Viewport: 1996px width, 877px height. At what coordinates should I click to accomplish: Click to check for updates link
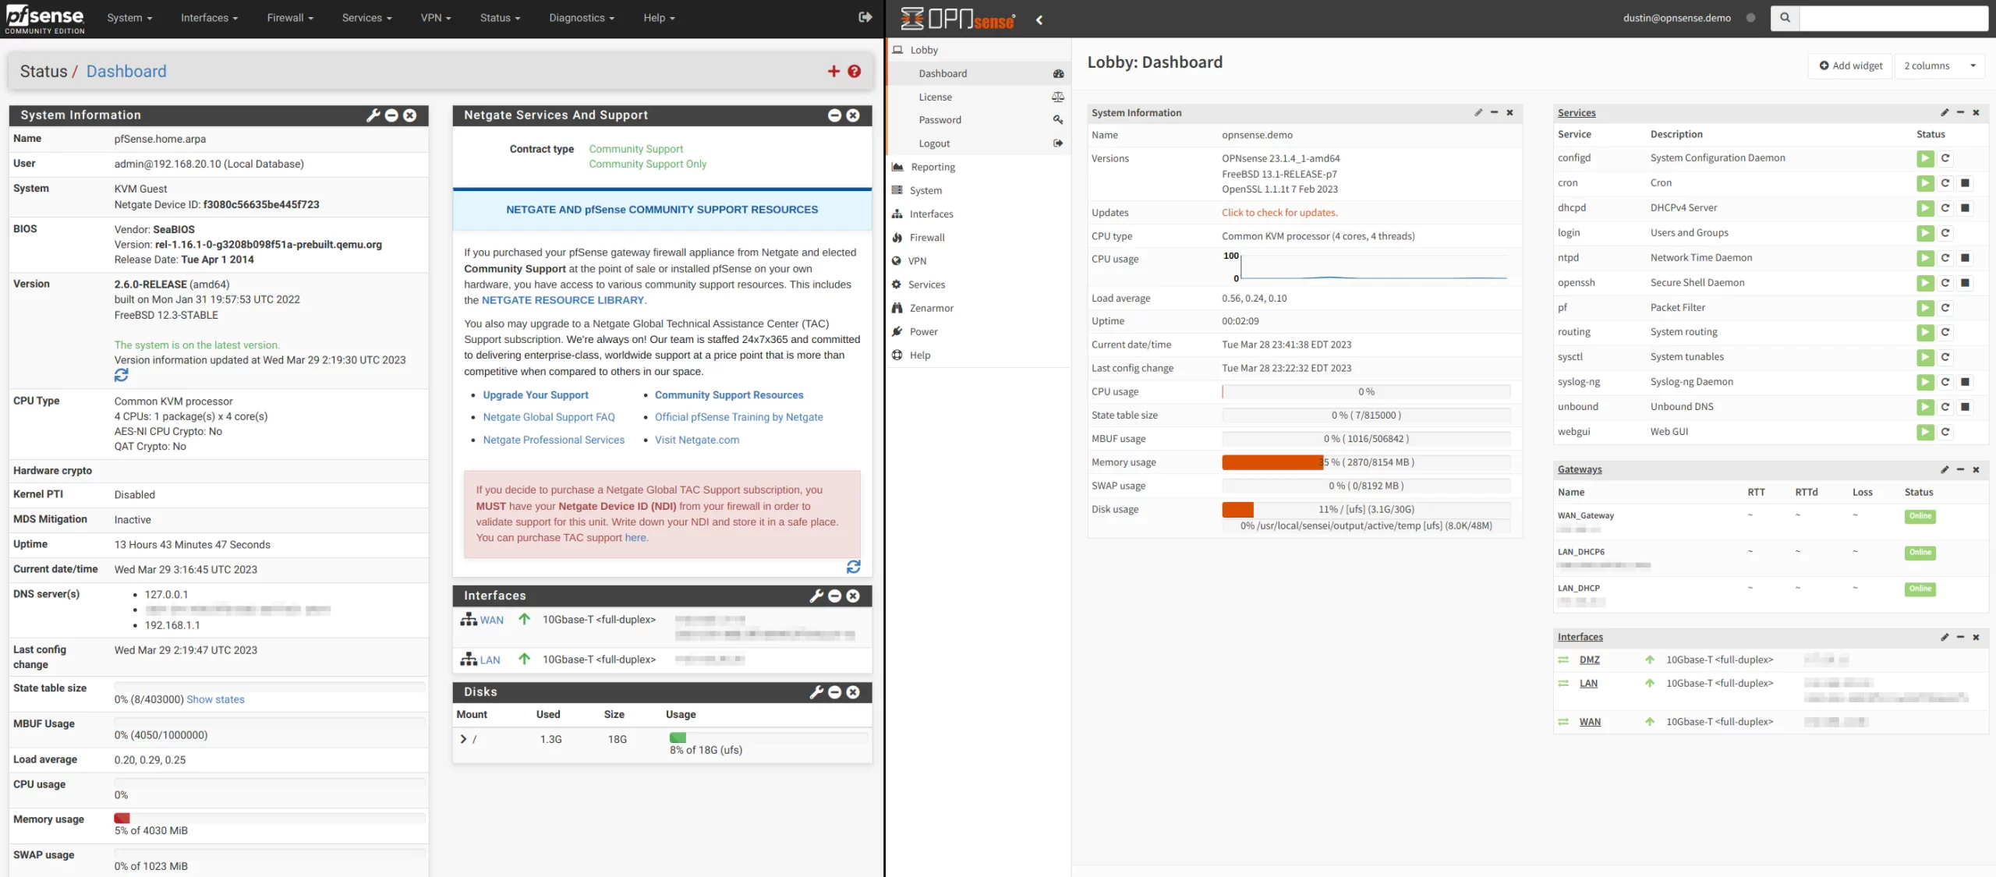click(1279, 213)
